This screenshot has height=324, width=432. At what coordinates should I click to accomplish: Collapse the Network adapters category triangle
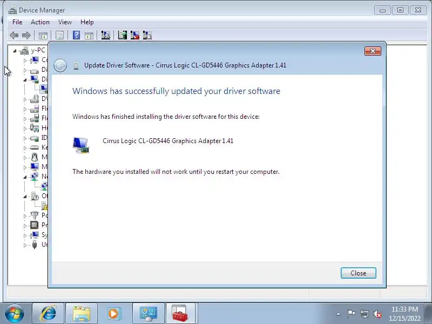click(25, 177)
